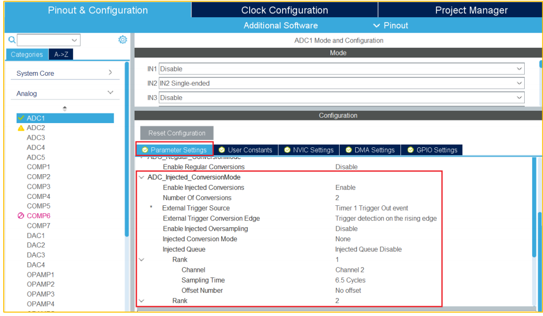Collapse the Analog category
Image resolution: width=543 pixels, height=316 pixels.
click(110, 92)
